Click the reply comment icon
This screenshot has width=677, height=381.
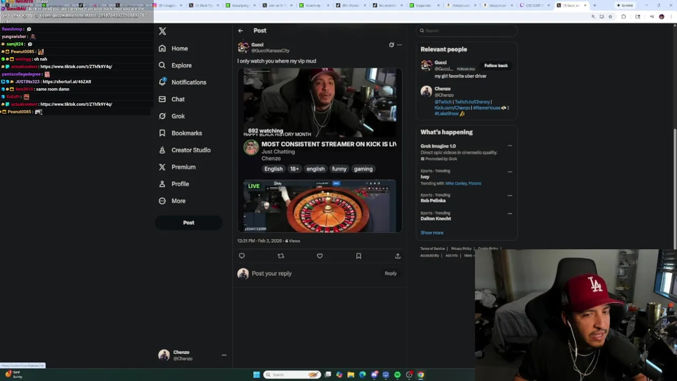[x=242, y=256]
